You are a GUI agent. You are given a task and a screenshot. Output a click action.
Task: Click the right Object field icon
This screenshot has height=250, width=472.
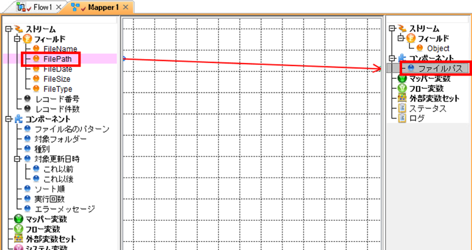click(x=420, y=48)
